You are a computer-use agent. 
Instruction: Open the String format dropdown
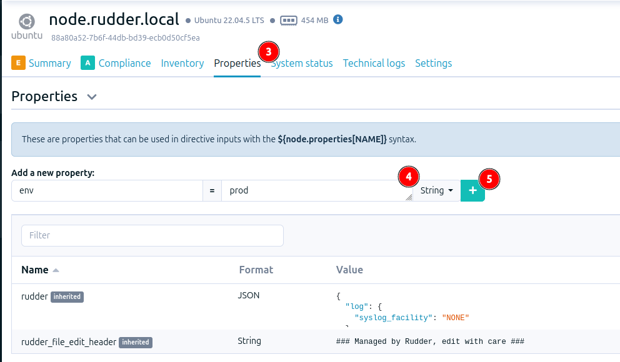436,190
